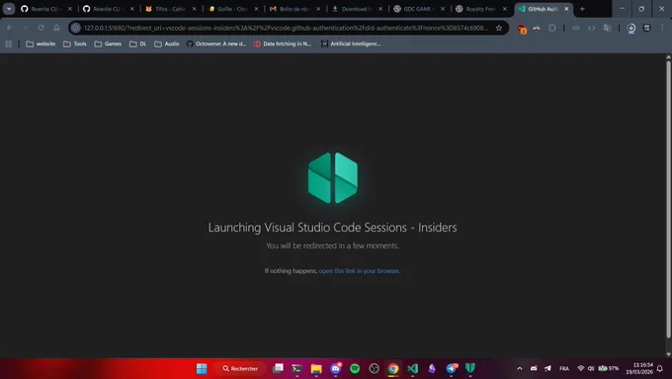Click the green VS Code Sessions logo
Screen dimensions: 672x379
[x=333, y=178]
